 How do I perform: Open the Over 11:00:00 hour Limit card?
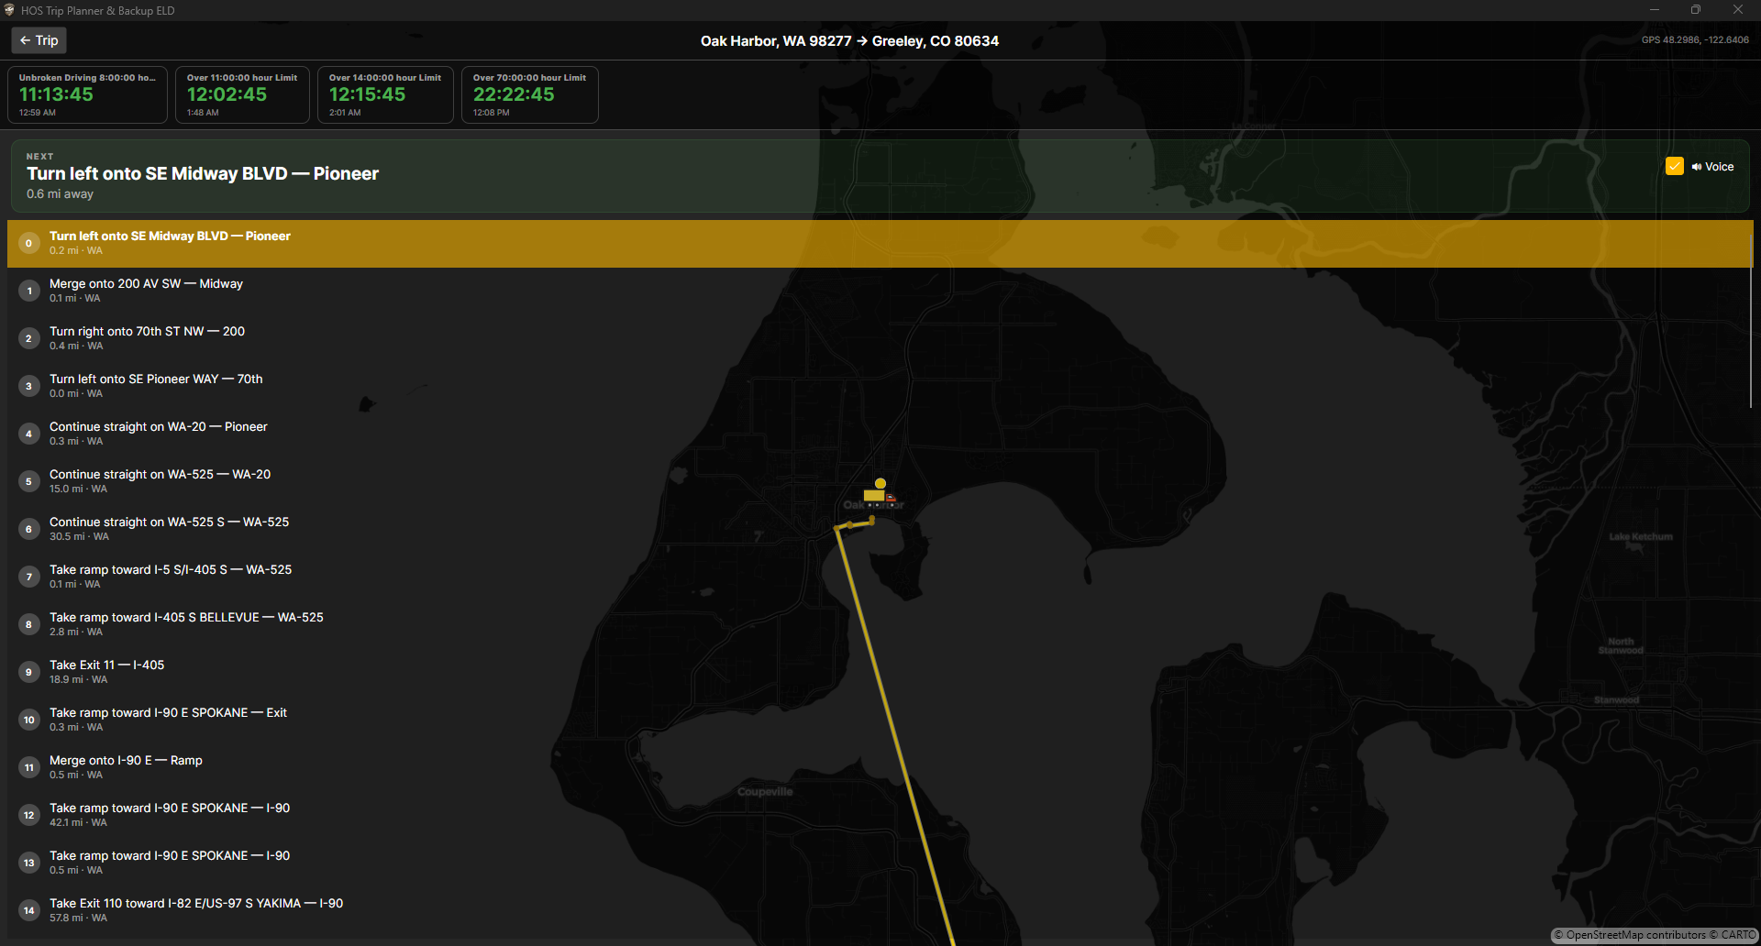[x=243, y=94]
